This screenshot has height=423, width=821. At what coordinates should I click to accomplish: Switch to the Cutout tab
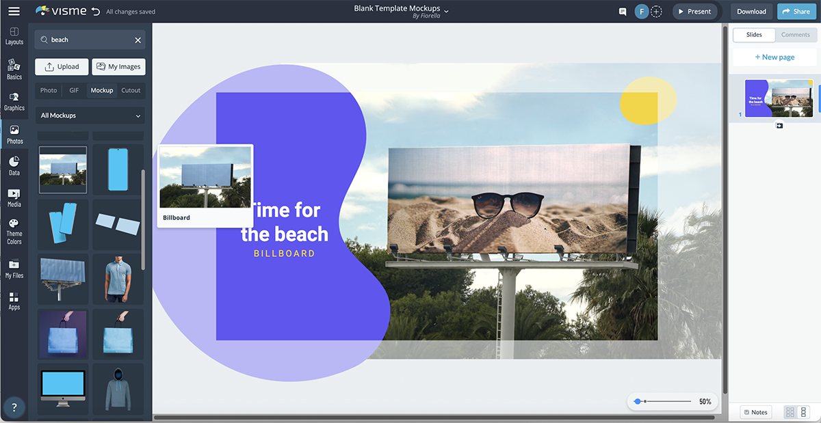[130, 90]
